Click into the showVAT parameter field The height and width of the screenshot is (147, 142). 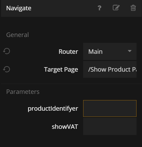pos(110,126)
